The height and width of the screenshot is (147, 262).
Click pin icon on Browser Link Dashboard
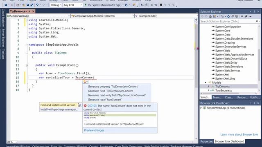click(254, 103)
